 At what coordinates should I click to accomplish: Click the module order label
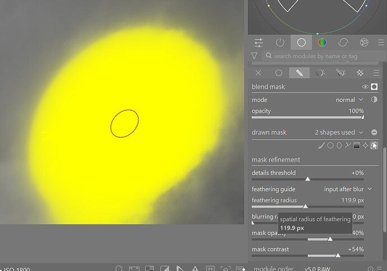click(x=274, y=268)
